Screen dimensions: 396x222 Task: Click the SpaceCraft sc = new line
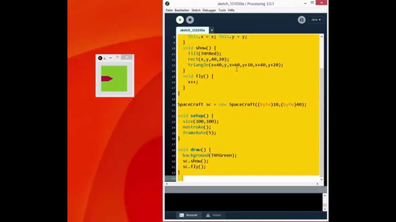242,105
